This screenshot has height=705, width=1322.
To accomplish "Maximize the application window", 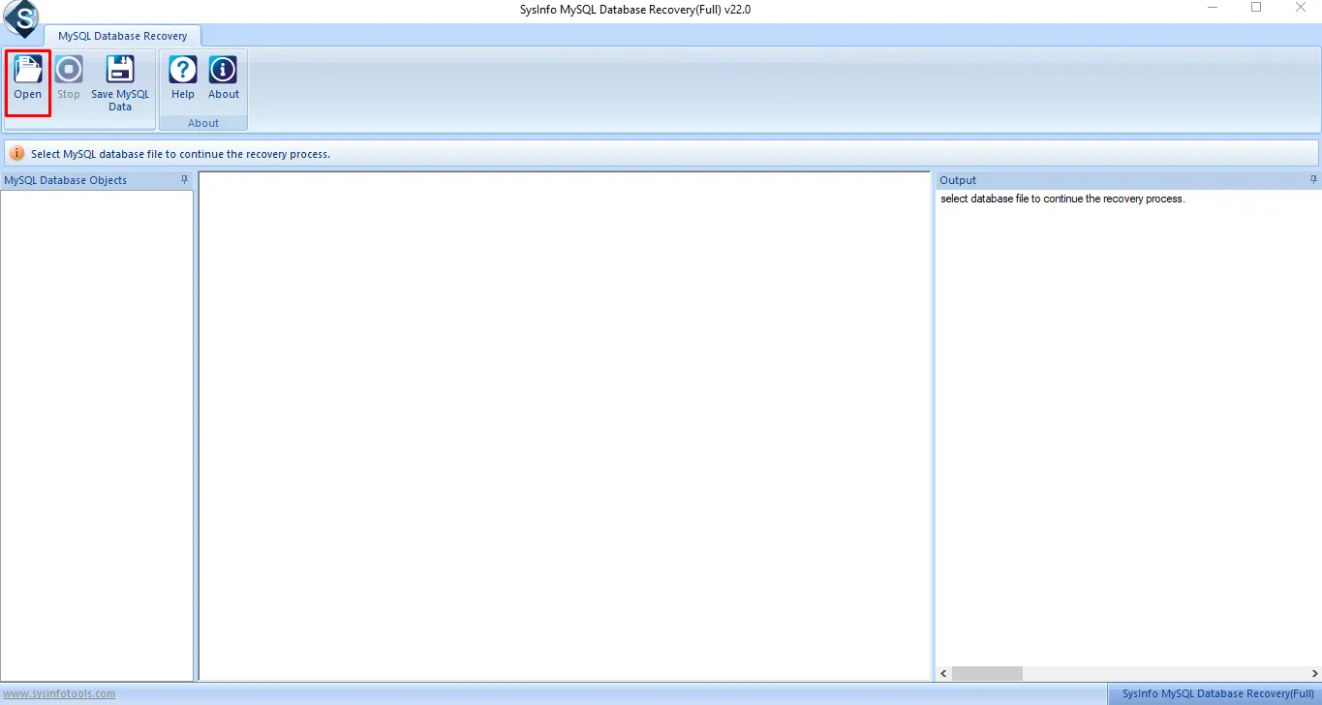I will point(1256,8).
